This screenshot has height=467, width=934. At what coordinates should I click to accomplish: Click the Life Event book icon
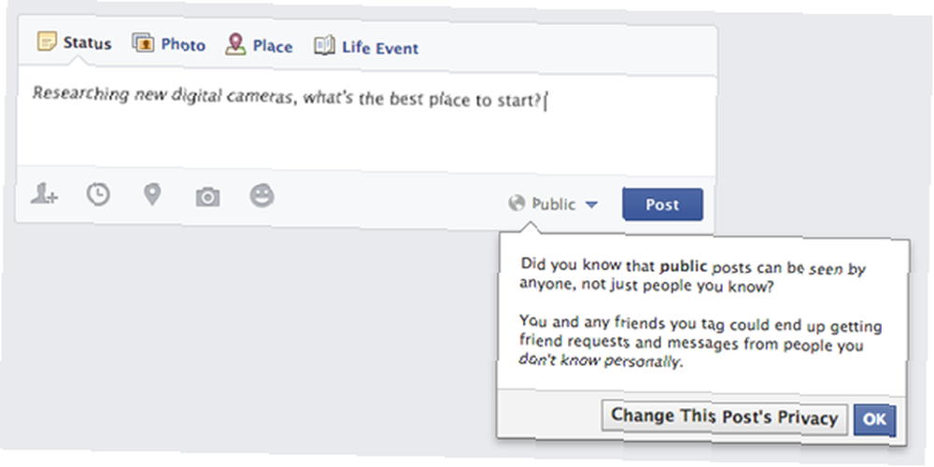click(325, 46)
